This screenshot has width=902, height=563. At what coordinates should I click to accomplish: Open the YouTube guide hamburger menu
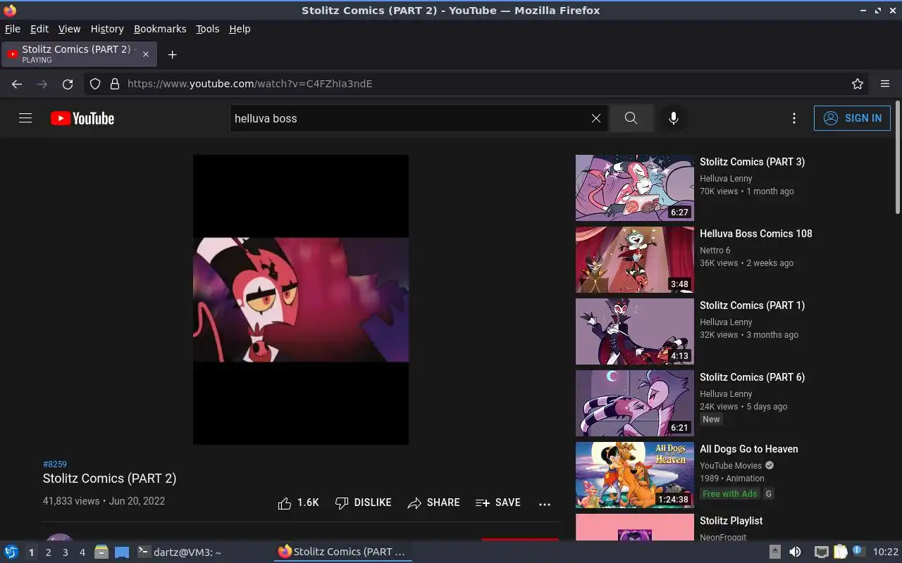(x=25, y=118)
